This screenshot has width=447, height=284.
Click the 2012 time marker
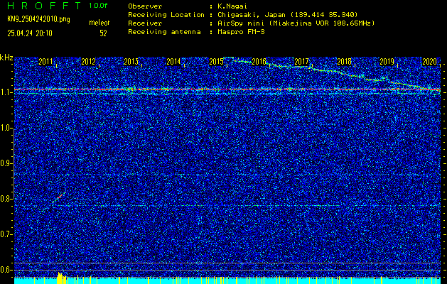pos(88,62)
